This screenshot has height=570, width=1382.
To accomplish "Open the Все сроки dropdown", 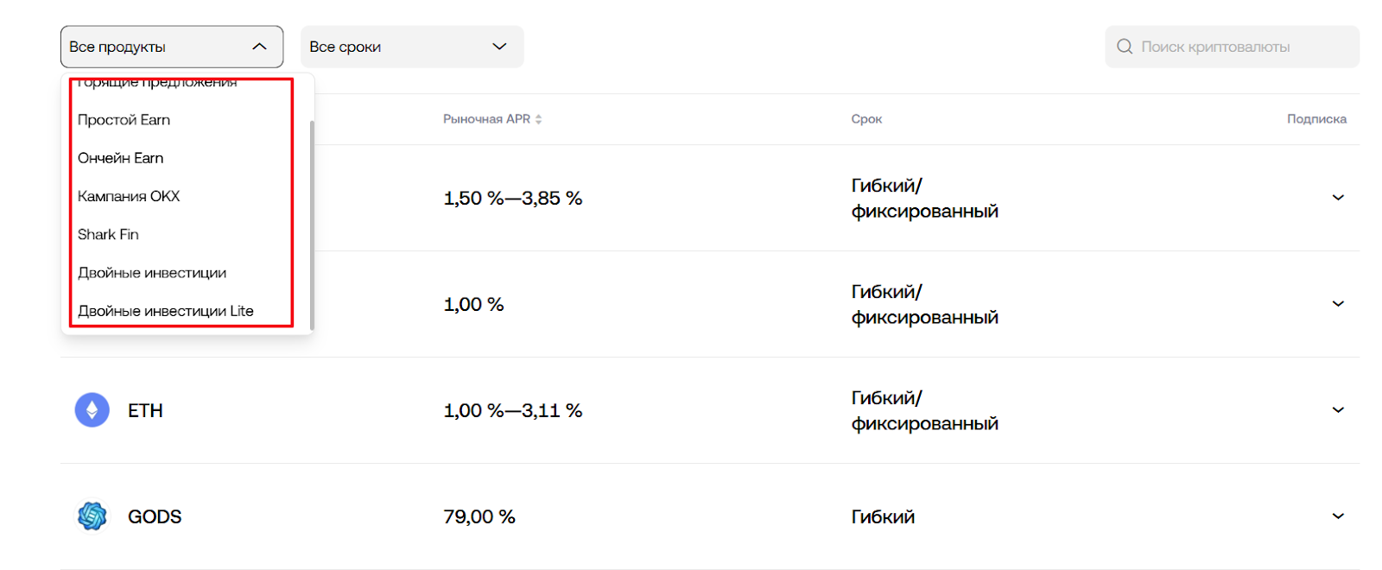I will point(412,47).
